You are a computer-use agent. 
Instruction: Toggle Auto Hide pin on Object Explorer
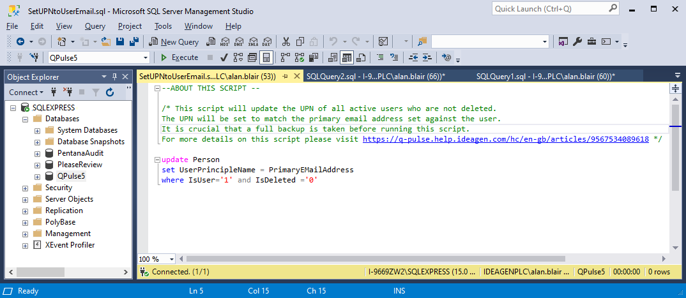point(114,77)
